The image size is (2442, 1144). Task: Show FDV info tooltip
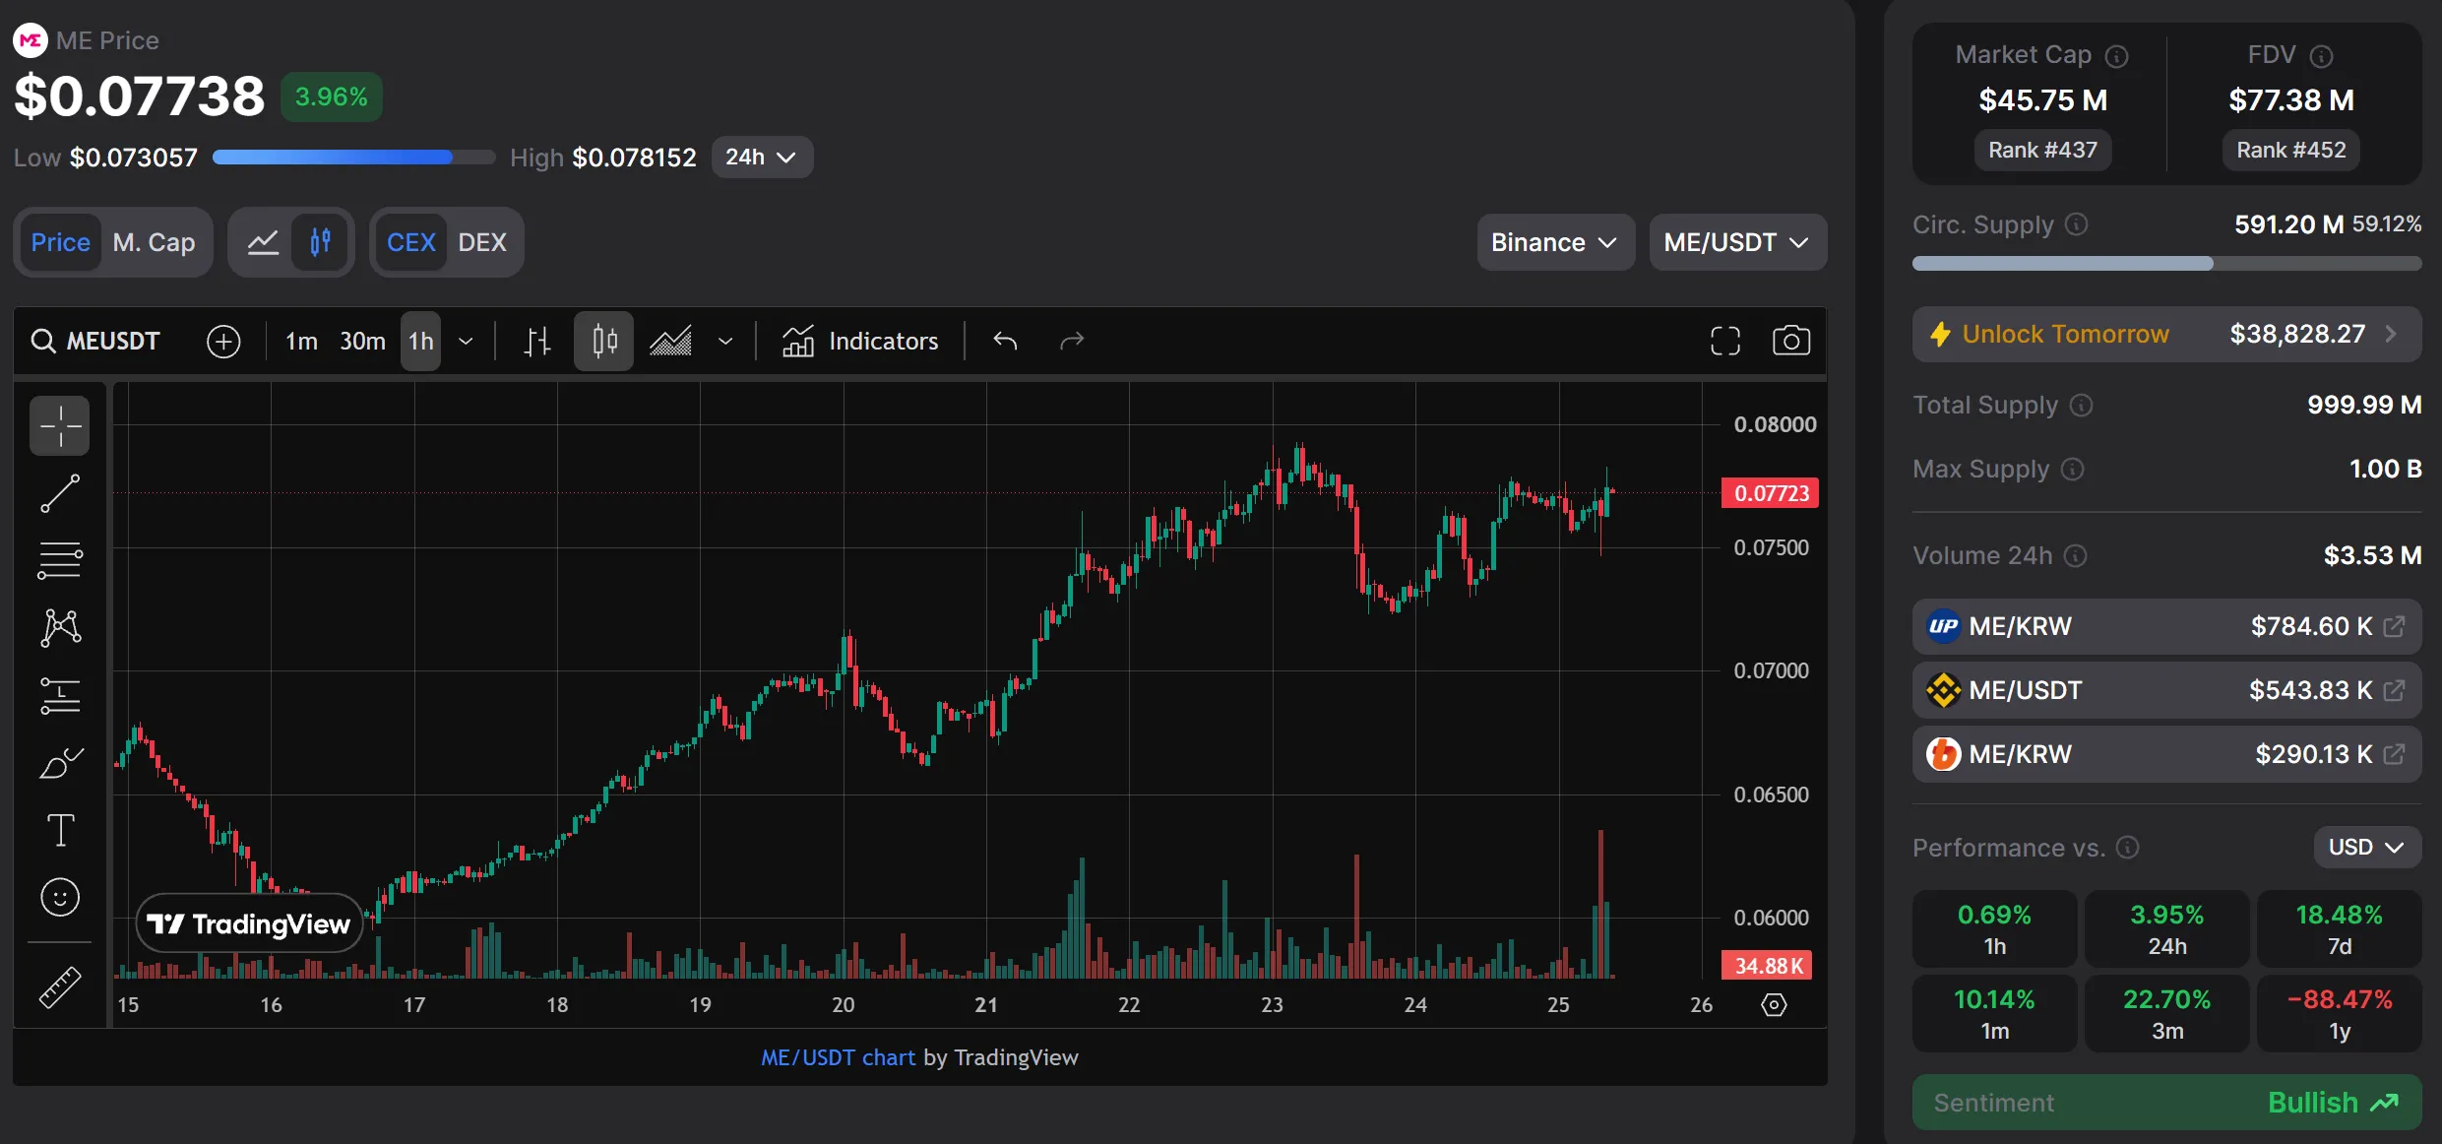[x=2321, y=56]
